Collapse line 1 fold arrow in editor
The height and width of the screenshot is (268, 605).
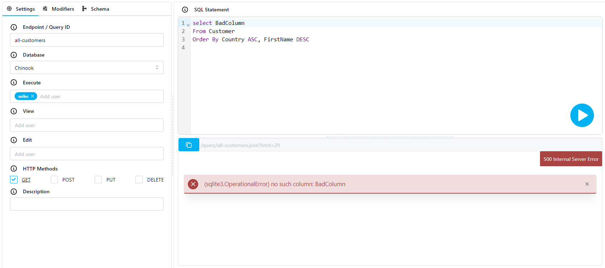pyautogui.click(x=188, y=25)
